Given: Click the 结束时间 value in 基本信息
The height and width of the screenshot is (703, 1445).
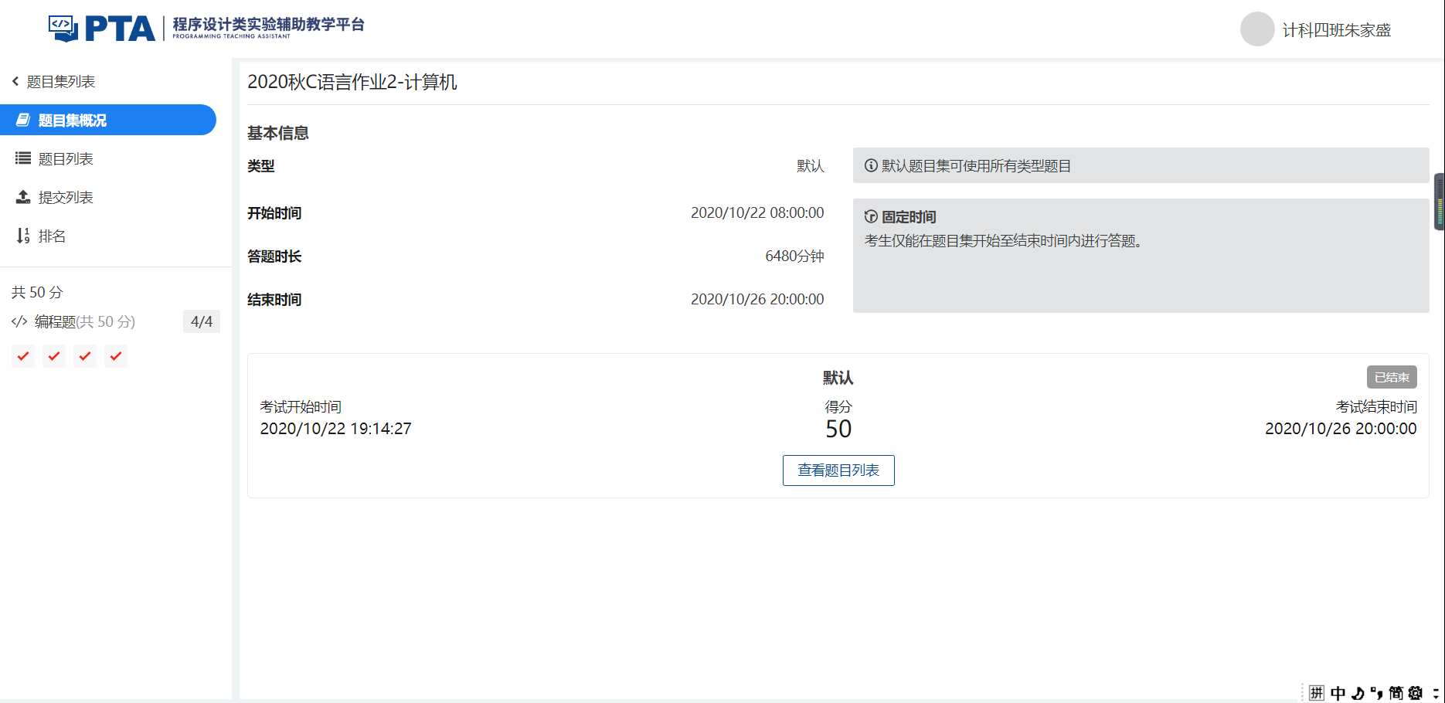Looking at the screenshot, I should (757, 299).
